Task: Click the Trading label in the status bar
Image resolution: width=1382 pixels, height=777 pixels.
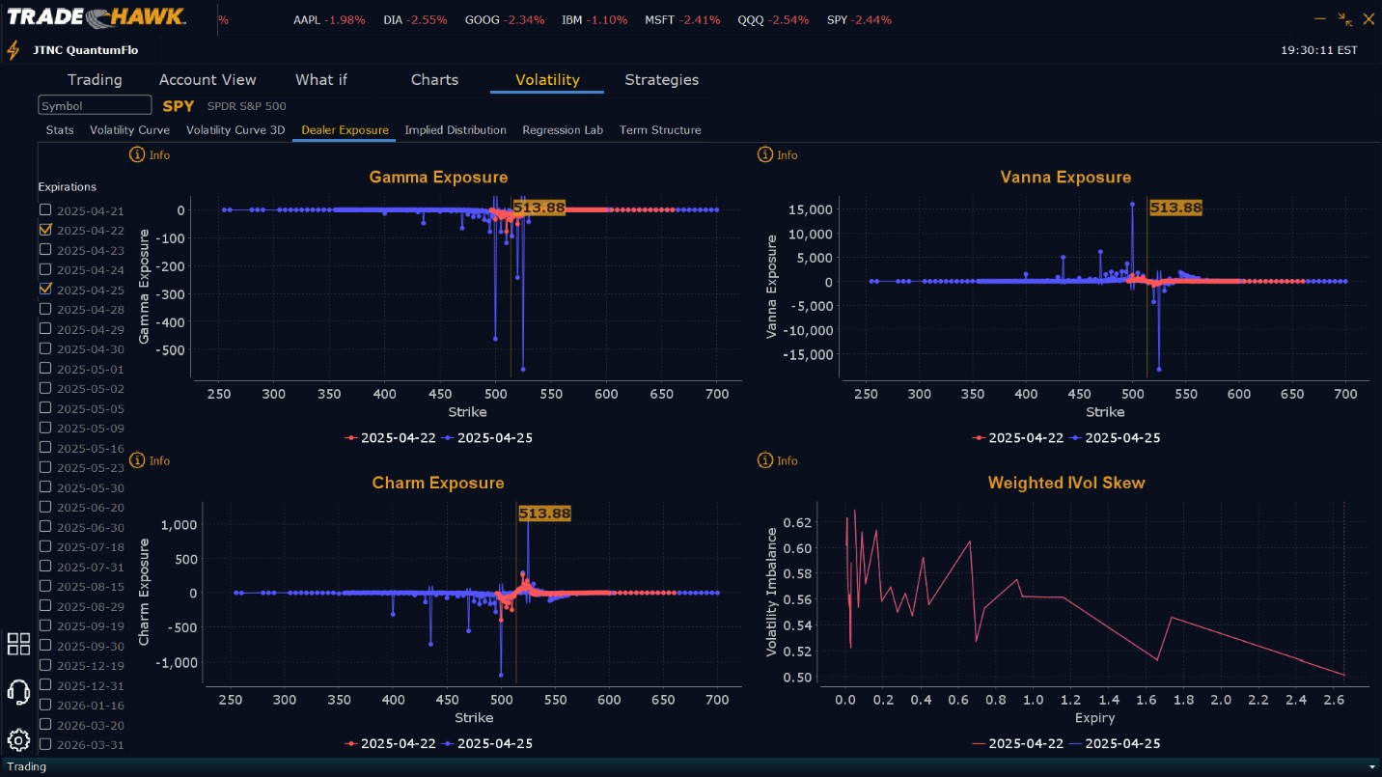Action: pos(27,767)
